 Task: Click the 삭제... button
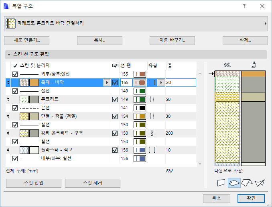click(x=245, y=41)
